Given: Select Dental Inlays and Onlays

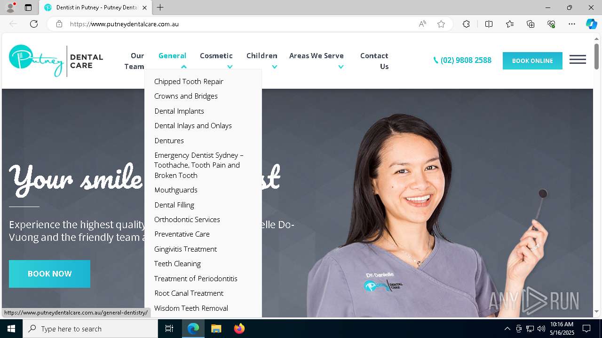Looking at the screenshot, I should pyautogui.click(x=193, y=125).
